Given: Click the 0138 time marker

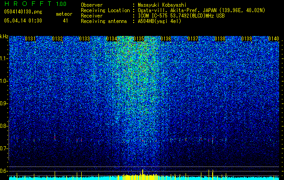Looking at the screenshot, I should (x=220, y=39).
